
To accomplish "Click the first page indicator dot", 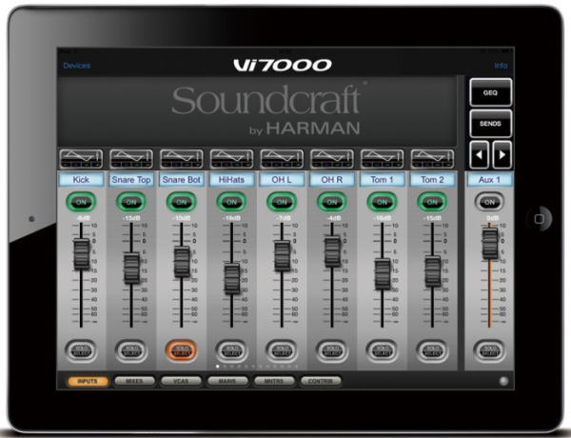I will 218,367.
